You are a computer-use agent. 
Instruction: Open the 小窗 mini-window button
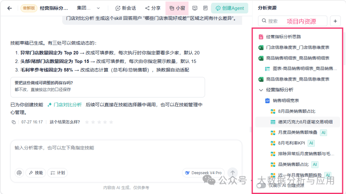point(177,8)
